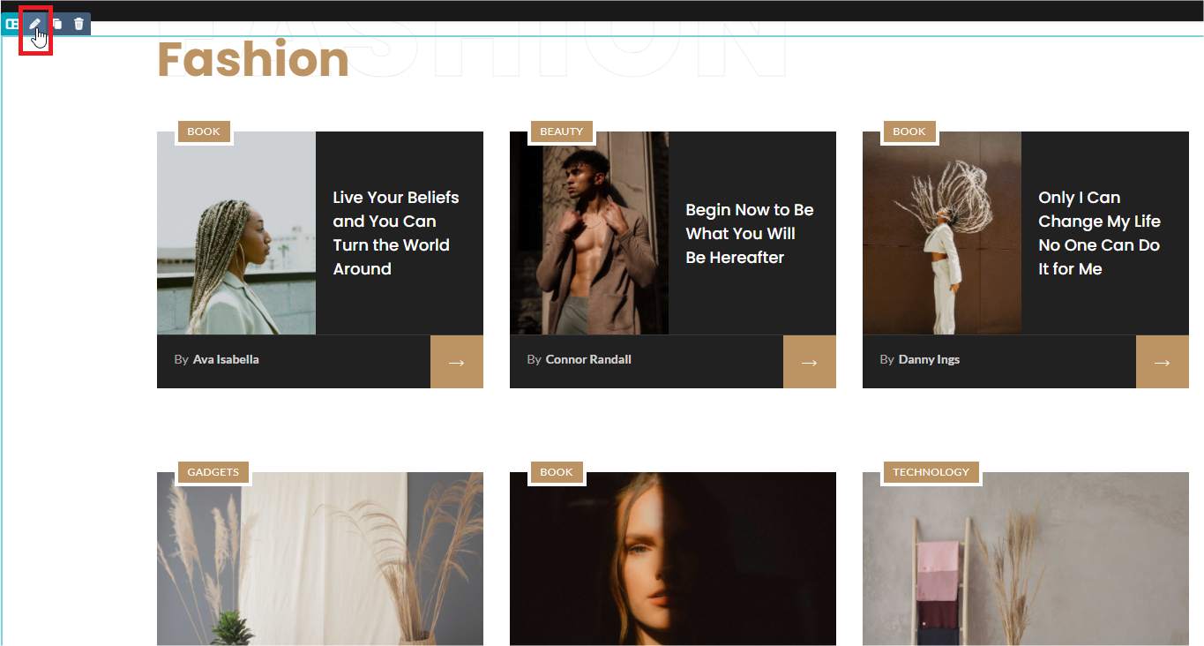Select the Fashion section heading
Screen dimensions: 1204x646
(x=253, y=60)
